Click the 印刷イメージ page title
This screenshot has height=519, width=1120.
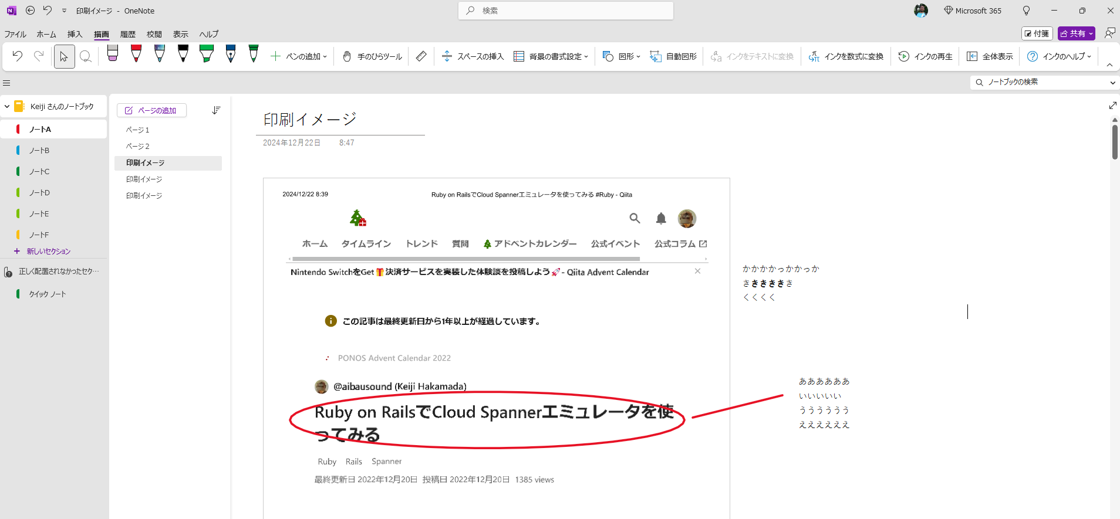tap(310, 120)
